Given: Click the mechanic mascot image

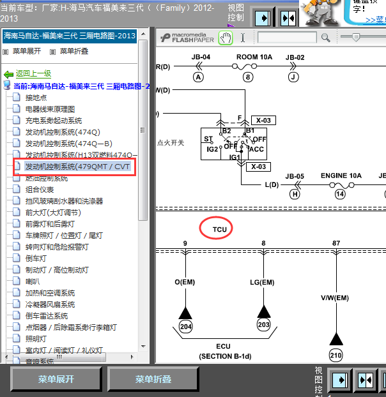Looking at the screenshot, I should click(321, 13).
